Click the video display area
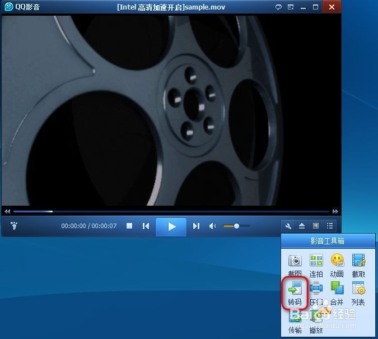 point(171,110)
